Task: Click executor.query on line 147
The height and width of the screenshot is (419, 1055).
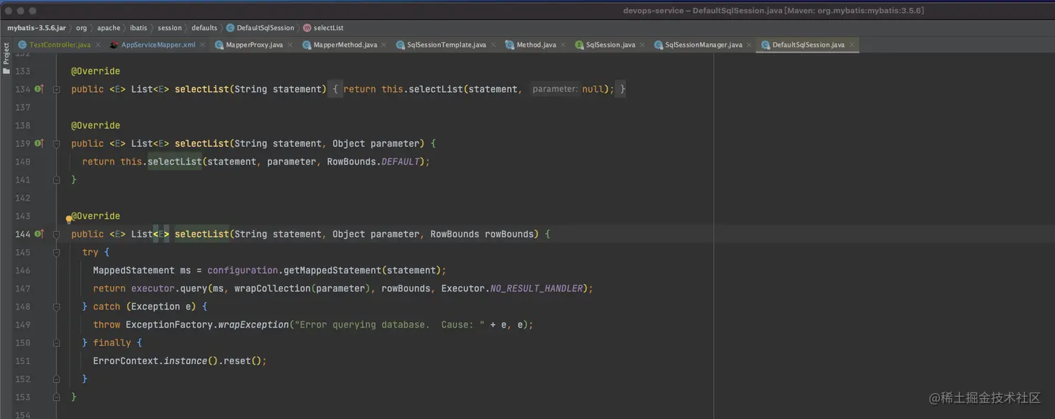Action: click(169, 289)
